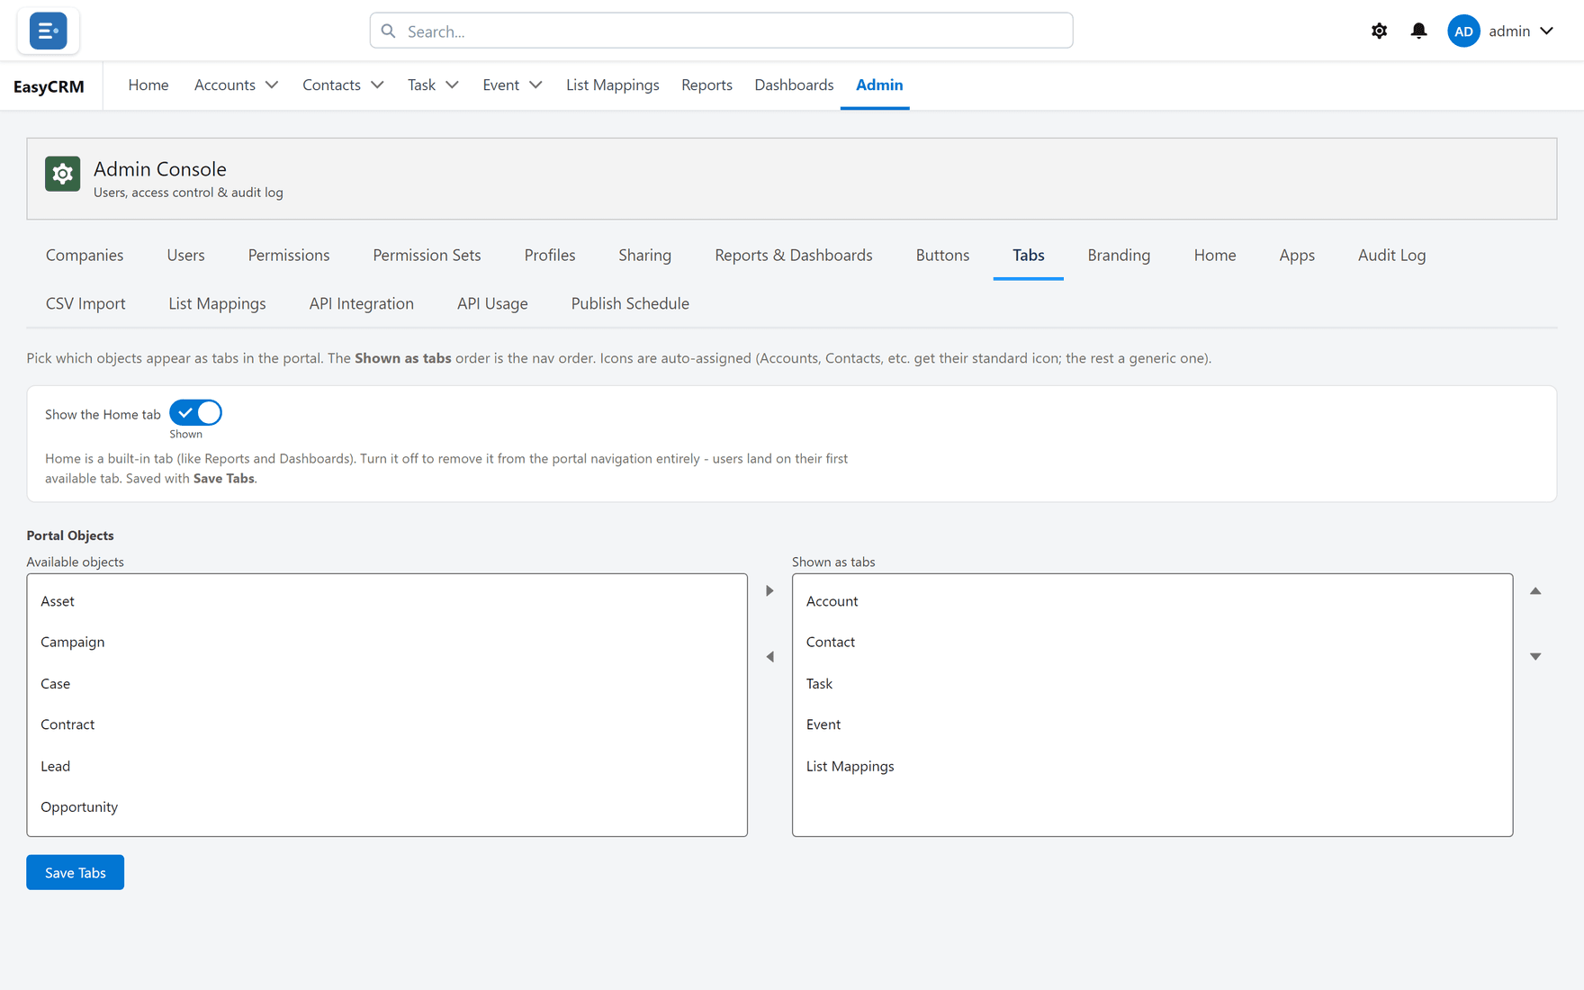Expand the Contacts dropdown chevron
1584x990 pixels.
click(x=377, y=85)
